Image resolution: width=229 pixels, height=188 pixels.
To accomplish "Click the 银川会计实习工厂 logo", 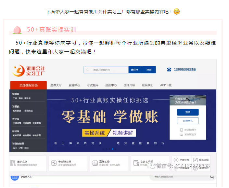I will [x=29, y=70].
